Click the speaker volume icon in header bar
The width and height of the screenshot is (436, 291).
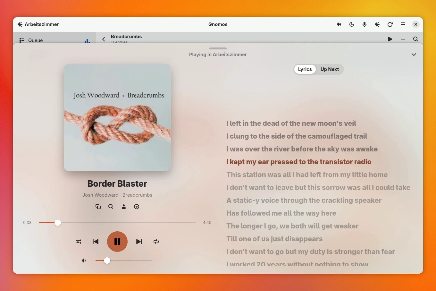339,24
